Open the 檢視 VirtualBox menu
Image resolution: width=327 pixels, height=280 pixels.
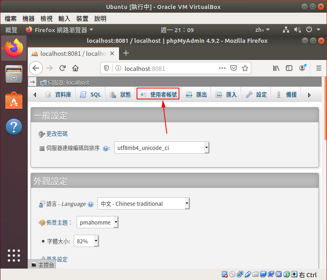pos(46,19)
